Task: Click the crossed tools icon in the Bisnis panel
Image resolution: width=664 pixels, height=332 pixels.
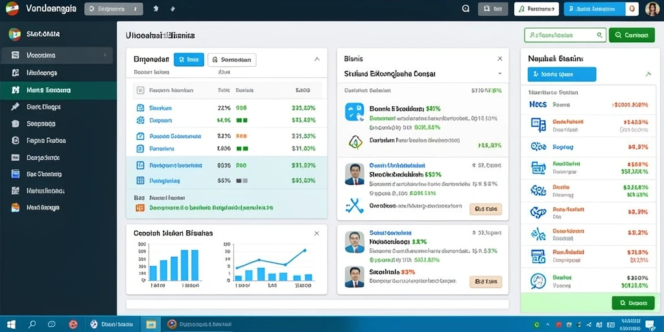Action: point(354,206)
